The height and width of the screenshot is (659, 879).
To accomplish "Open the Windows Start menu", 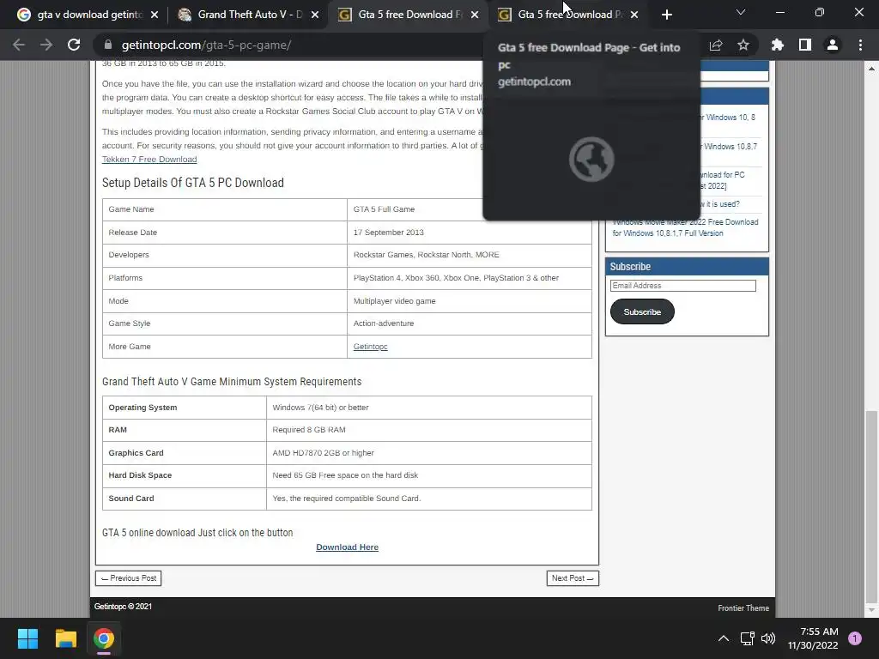I will tap(27, 638).
